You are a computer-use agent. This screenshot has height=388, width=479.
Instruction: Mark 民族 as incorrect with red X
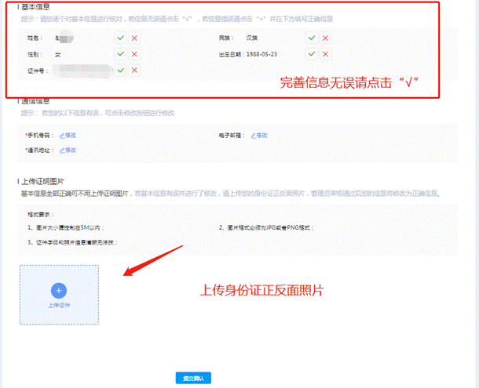[326, 38]
